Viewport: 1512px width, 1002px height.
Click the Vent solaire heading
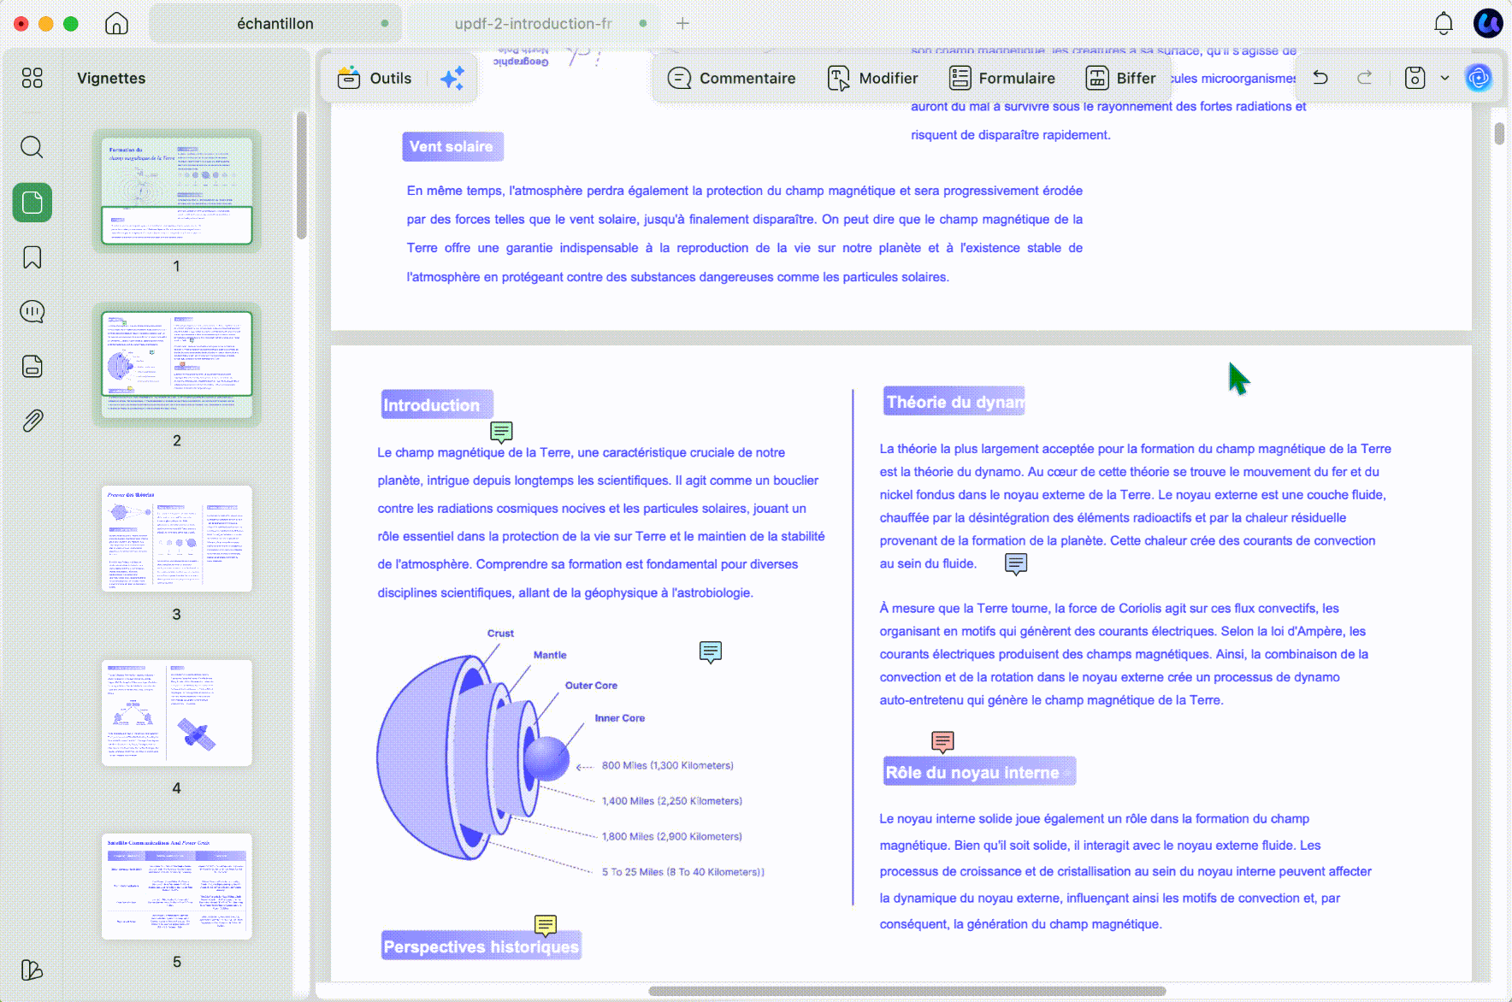(452, 146)
